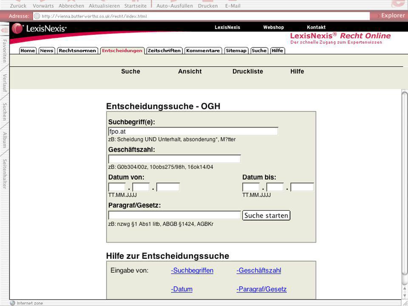
Task: Click the Datum bis month field
Action: point(275,187)
